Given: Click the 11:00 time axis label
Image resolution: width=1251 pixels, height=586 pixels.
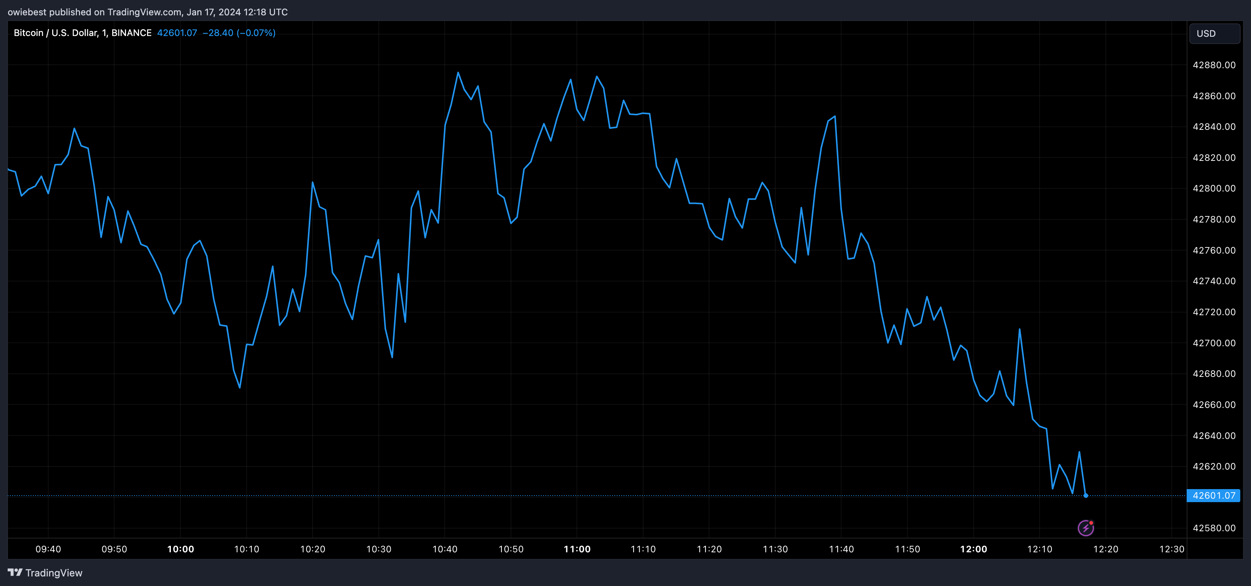Looking at the screenshot, I should point(577,549).
